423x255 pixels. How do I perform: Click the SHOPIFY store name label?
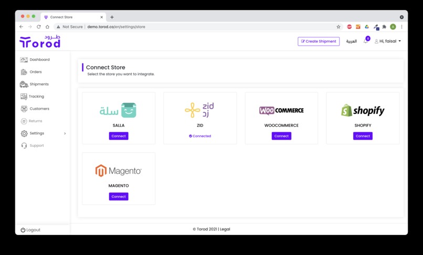click(x=363, y=125)
